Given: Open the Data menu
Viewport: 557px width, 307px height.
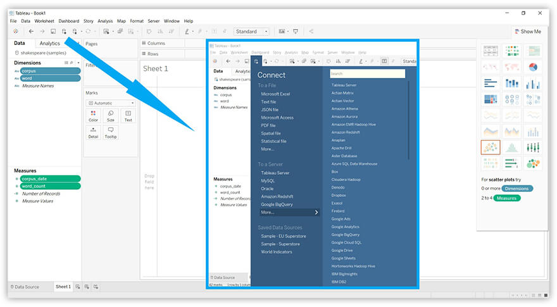Looking at the screenshot, I should coord(25,21).
